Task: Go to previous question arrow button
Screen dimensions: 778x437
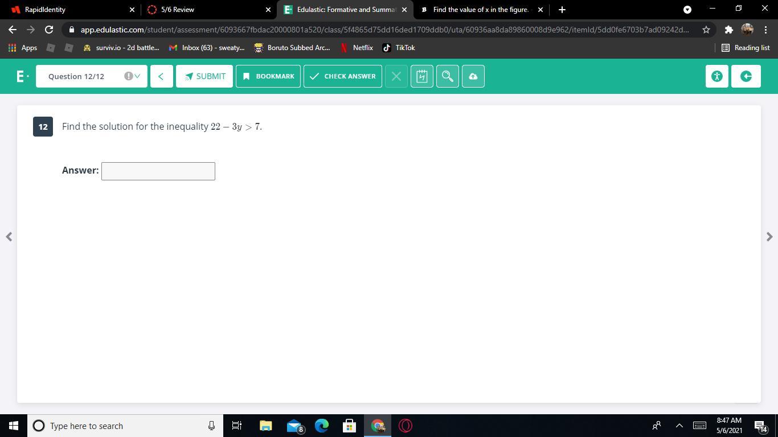Action: tap(161, 76)
